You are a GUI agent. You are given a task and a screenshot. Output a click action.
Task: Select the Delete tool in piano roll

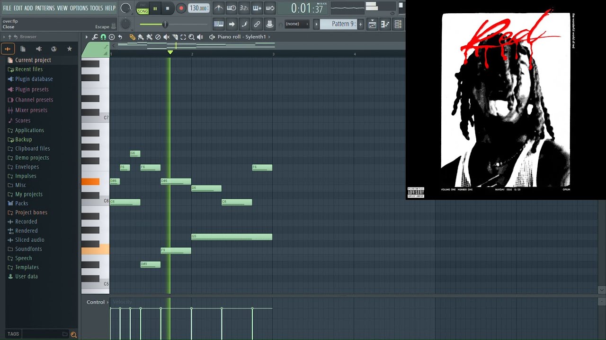158,37
